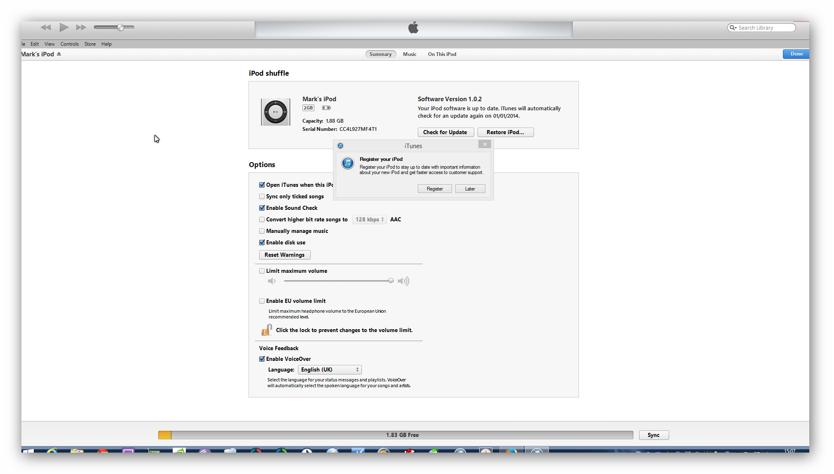Toggle Manually manage music checkbox
Screen dimensions: 834x474
[262, 231]
